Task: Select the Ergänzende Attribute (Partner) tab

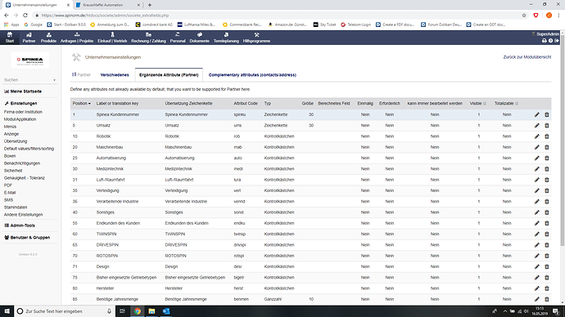Action: 169,75
